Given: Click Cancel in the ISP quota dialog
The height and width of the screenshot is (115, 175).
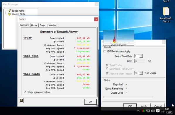Looking at the screenshot, I should (x=158, y=106).
